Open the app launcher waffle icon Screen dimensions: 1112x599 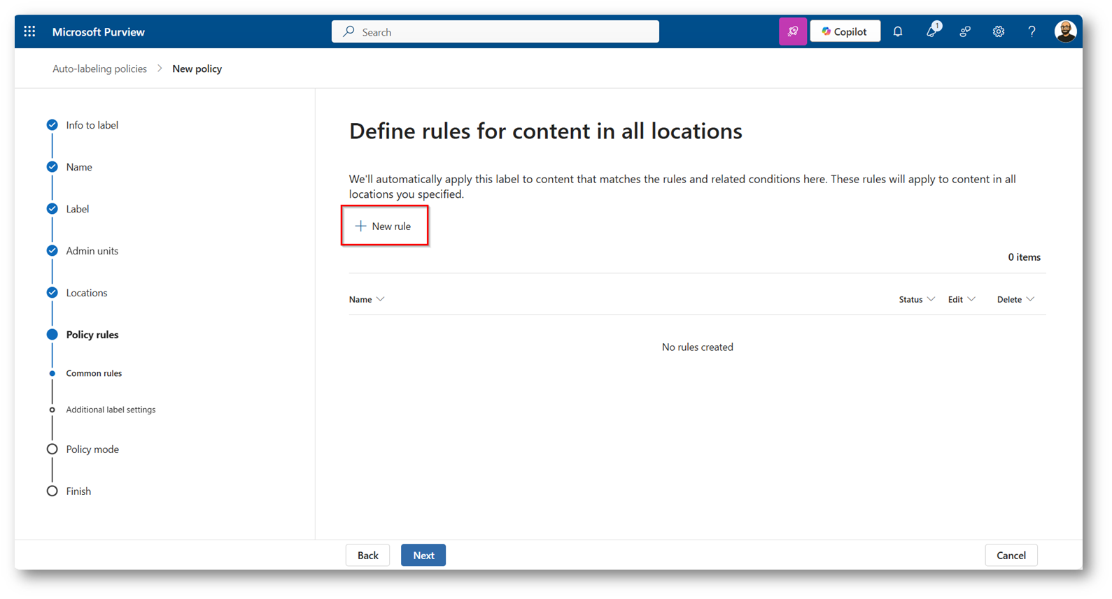29,31
